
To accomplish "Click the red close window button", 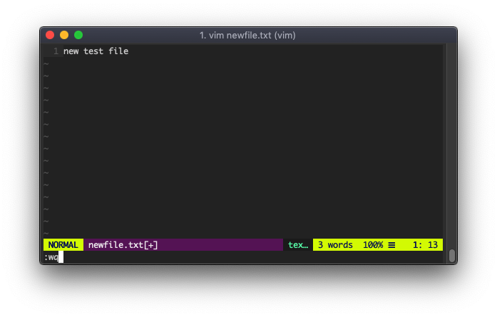I will pyautogui.click(x=50, y=35).
